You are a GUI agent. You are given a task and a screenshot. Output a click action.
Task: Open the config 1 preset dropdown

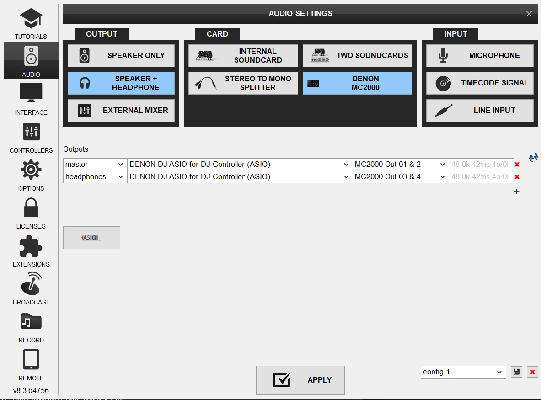tap(463, 372)
